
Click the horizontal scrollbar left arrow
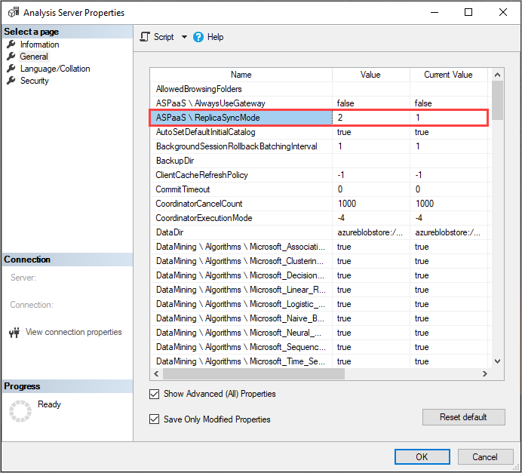(x=156, y=374)
